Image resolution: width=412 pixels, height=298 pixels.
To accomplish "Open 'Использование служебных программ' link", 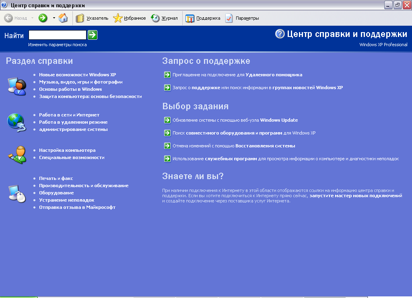I will [x=286, y=159].
